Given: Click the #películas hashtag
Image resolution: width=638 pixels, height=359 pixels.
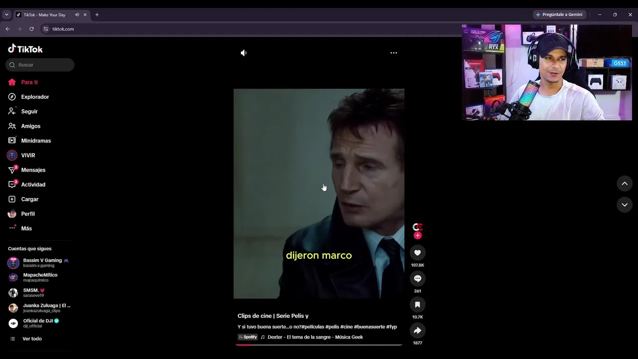Looking at the screenshot, I should tap(312, 327).
